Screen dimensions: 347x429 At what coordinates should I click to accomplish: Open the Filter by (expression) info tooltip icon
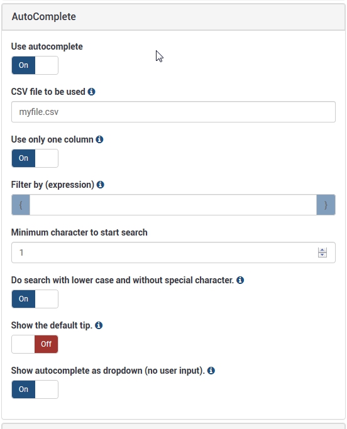tap(100, 185)
